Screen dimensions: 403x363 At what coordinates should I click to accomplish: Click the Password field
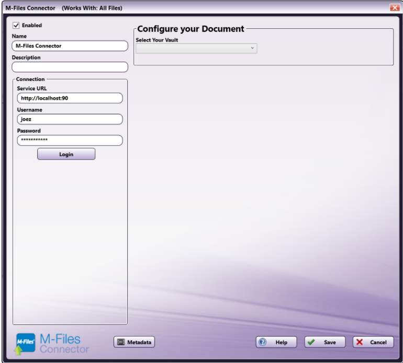(70, 140)
